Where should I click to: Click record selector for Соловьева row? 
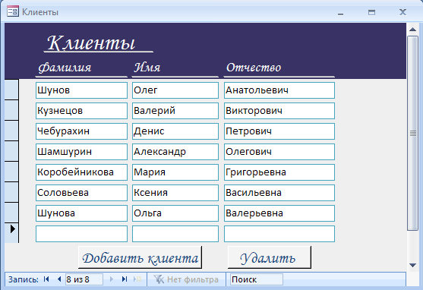click(x=11, y=192)
